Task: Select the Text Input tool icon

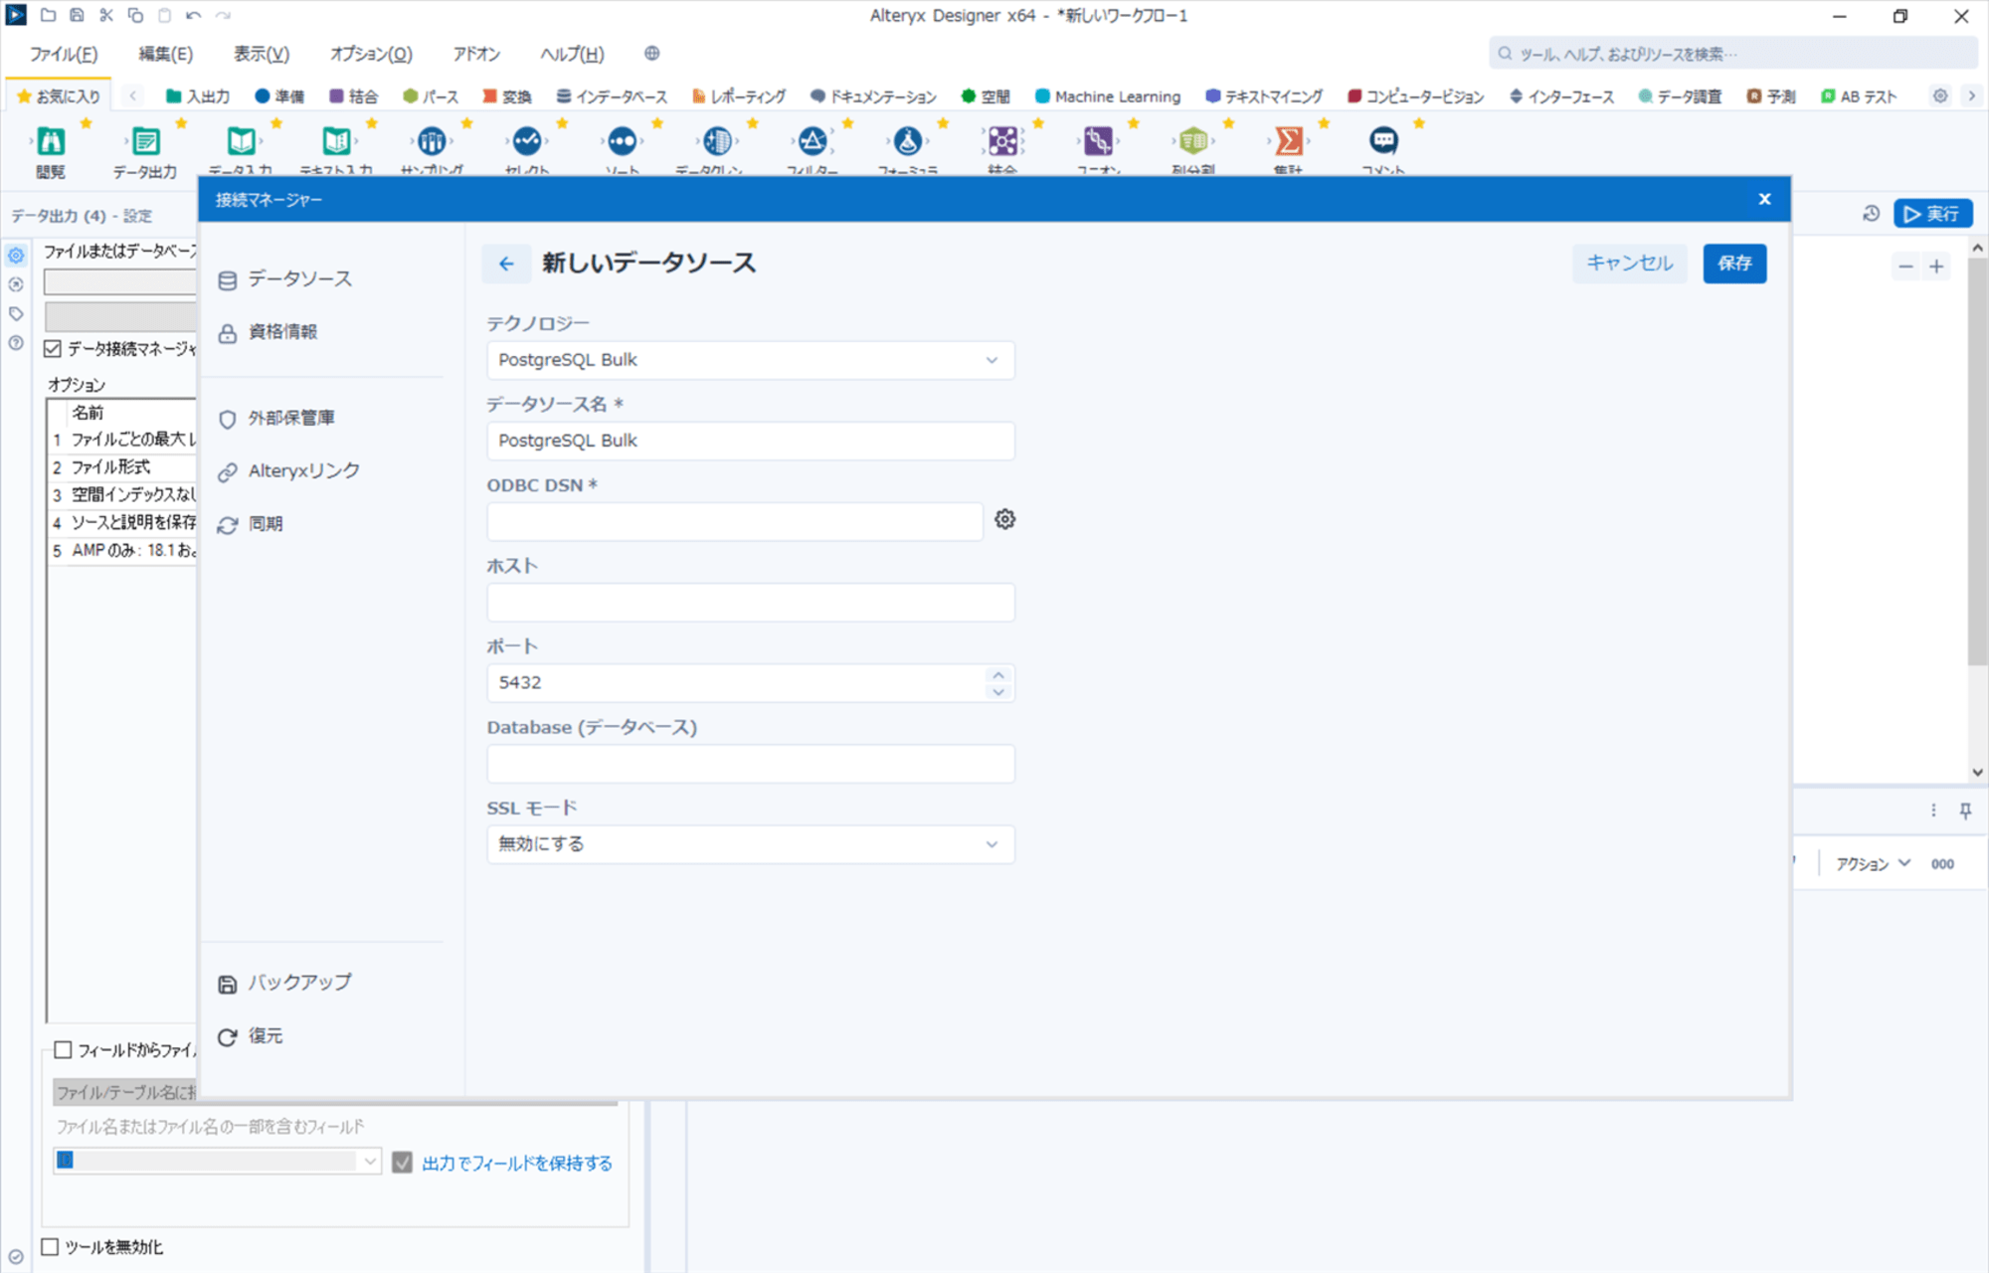Action: pos(336,141)
